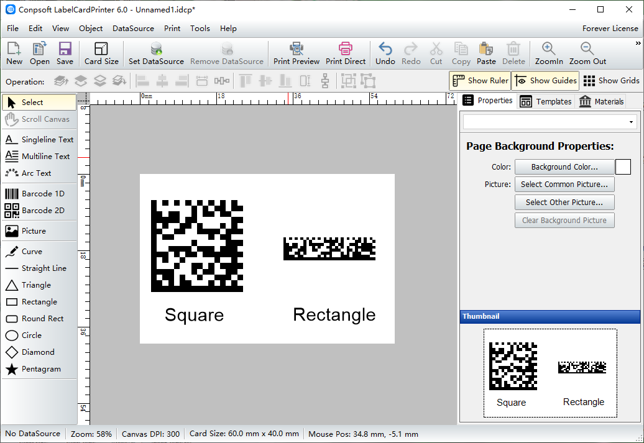
Task: Open the Object menu
Action: (91, 29)
